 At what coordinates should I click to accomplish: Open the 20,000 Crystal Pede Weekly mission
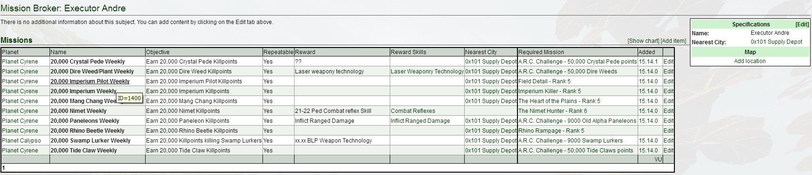pos(88,62)
